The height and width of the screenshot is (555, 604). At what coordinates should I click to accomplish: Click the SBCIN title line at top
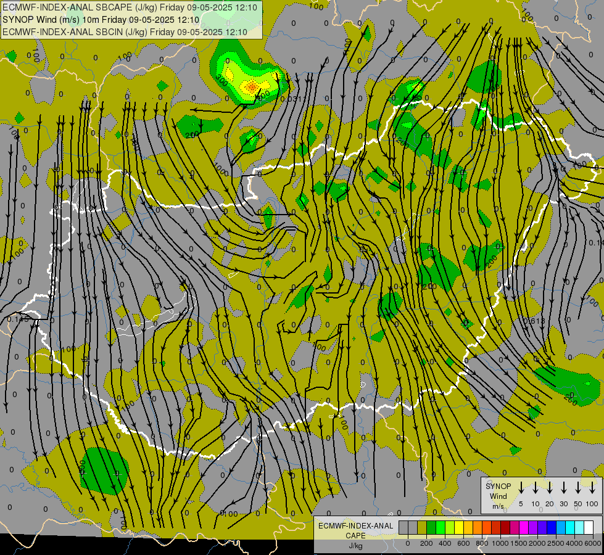point(125,32)
